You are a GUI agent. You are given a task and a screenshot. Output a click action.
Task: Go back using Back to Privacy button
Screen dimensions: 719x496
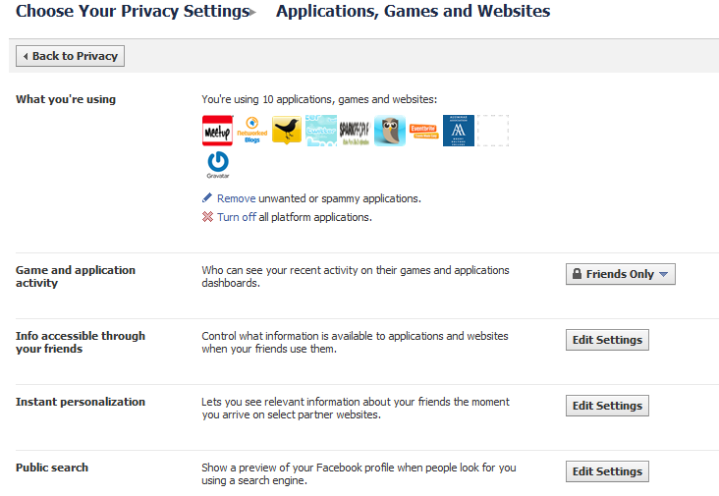(71, 56)
